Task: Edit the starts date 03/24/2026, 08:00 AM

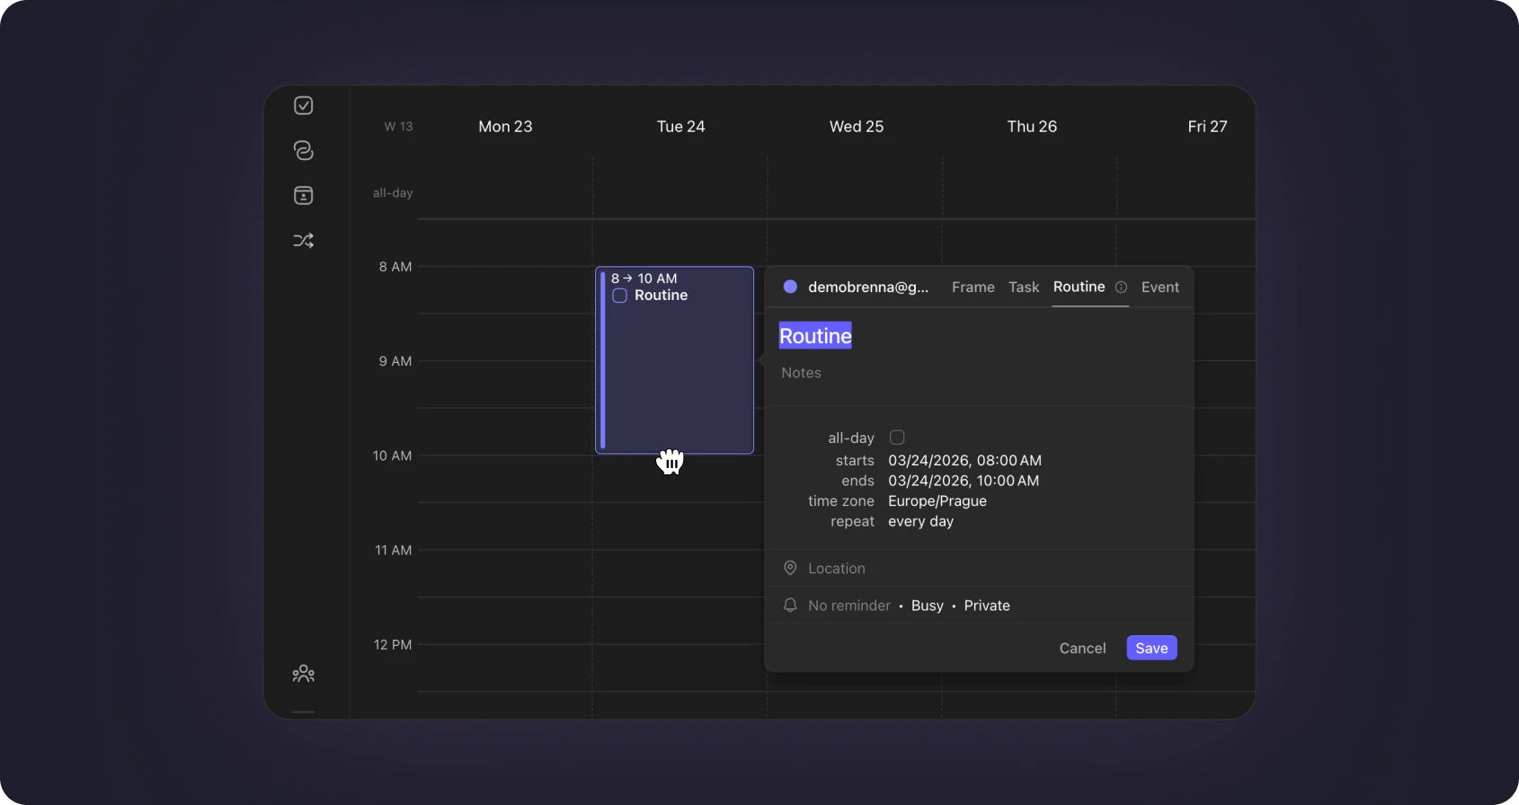Action: pyautogui.click(x=965, y=461)
